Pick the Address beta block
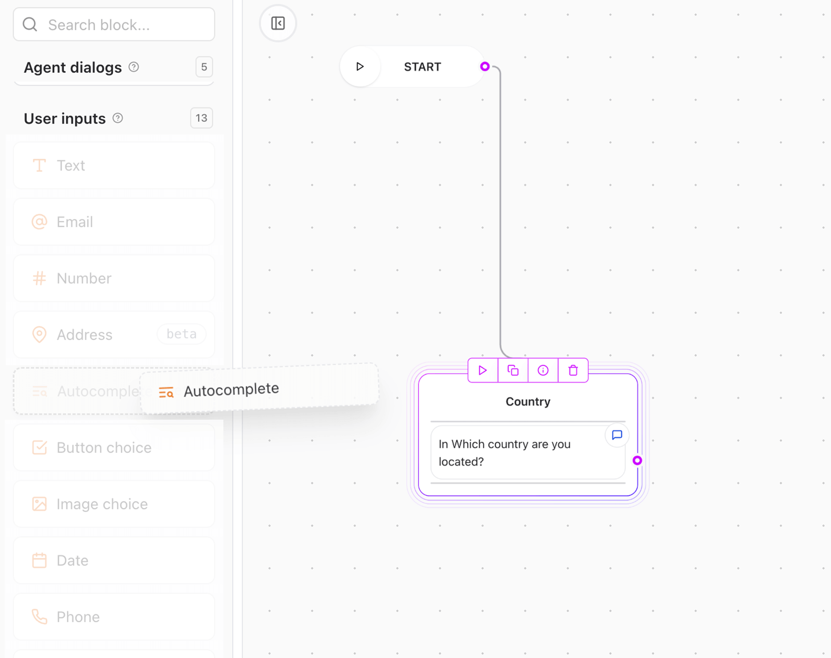Screen dimensions: 831x658 [113, 335]
